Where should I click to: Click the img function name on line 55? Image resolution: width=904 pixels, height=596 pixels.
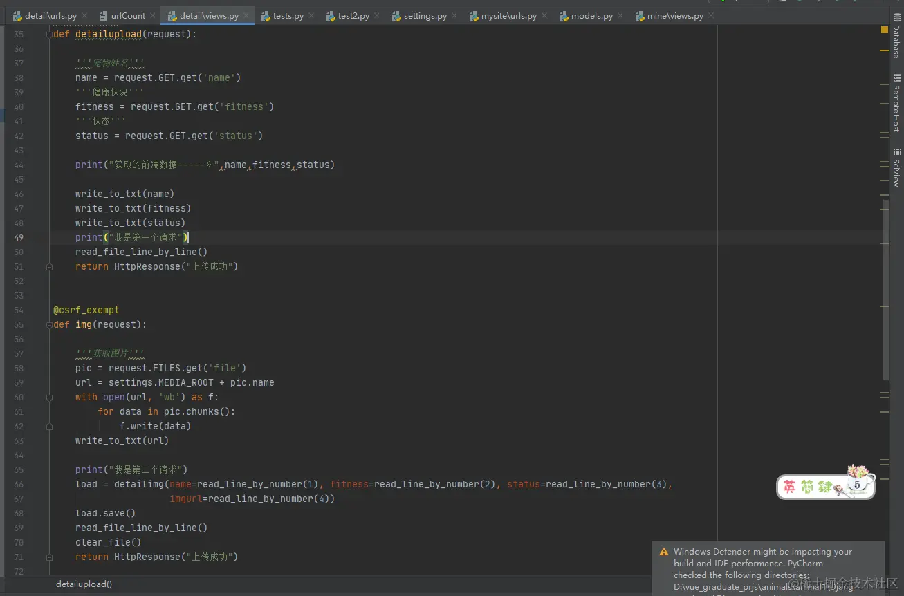84,324
